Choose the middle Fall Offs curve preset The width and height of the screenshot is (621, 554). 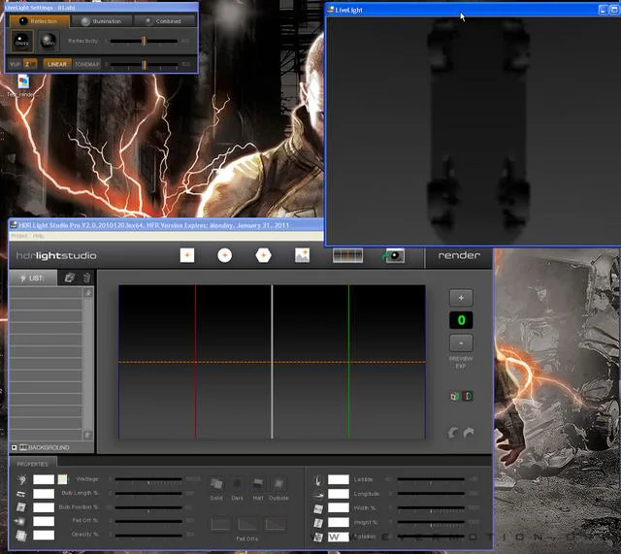(247, 524)
